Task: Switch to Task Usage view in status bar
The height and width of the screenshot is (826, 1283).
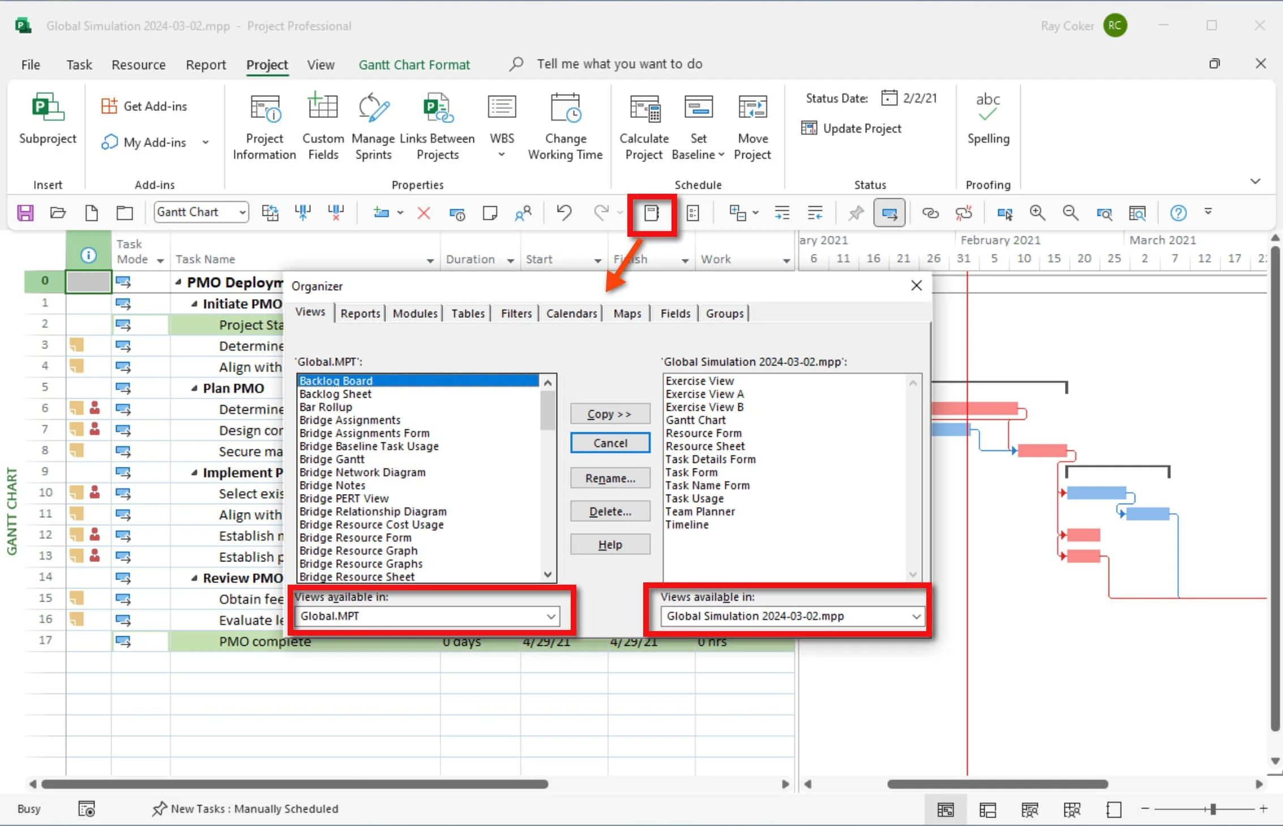Action: point(987,810)
